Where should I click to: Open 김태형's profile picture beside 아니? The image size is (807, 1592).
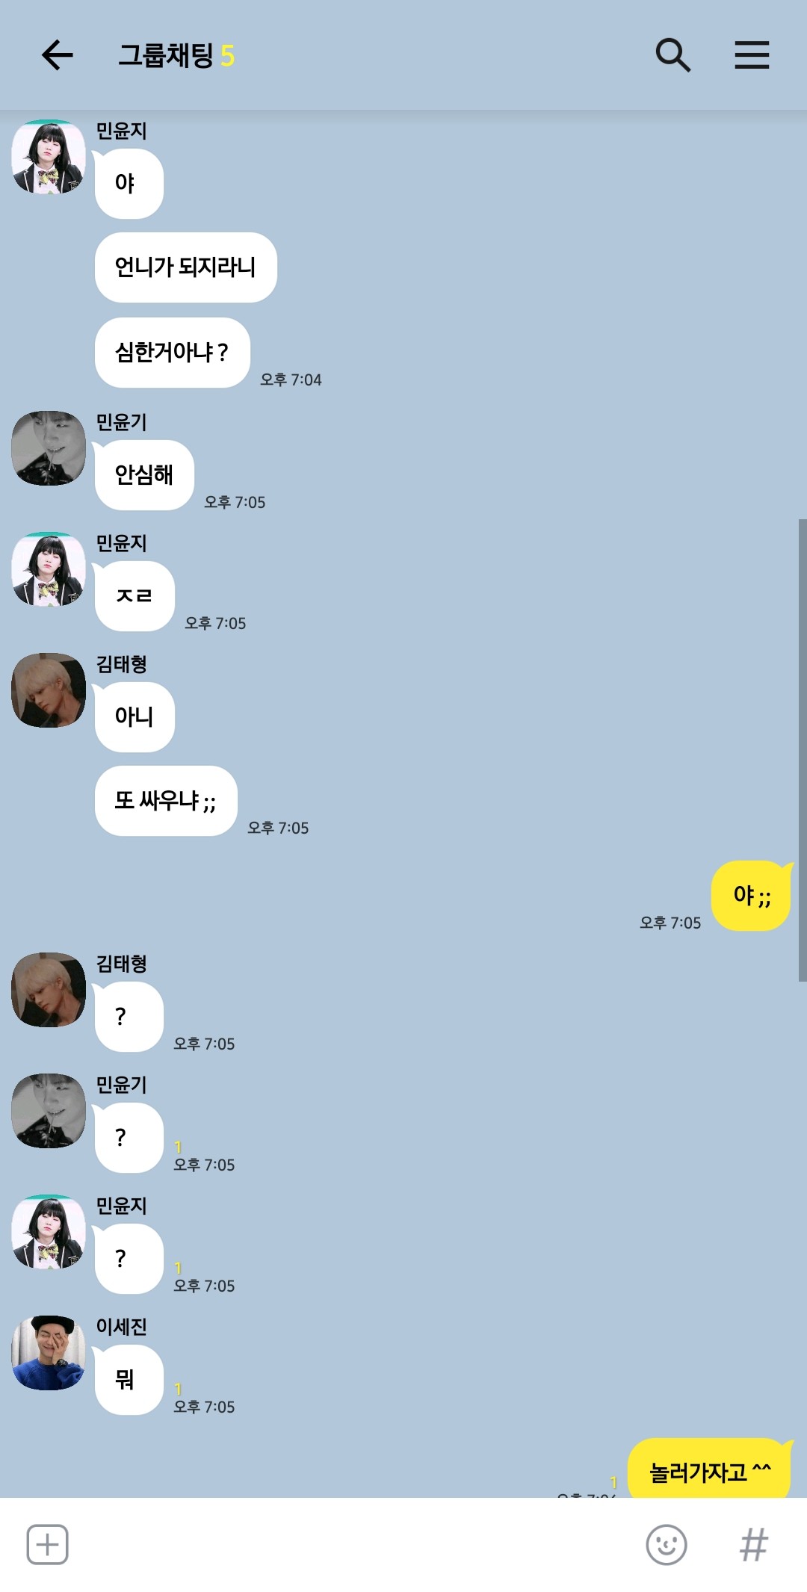[49, 690]
